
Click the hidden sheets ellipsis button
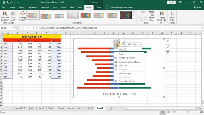12,108
